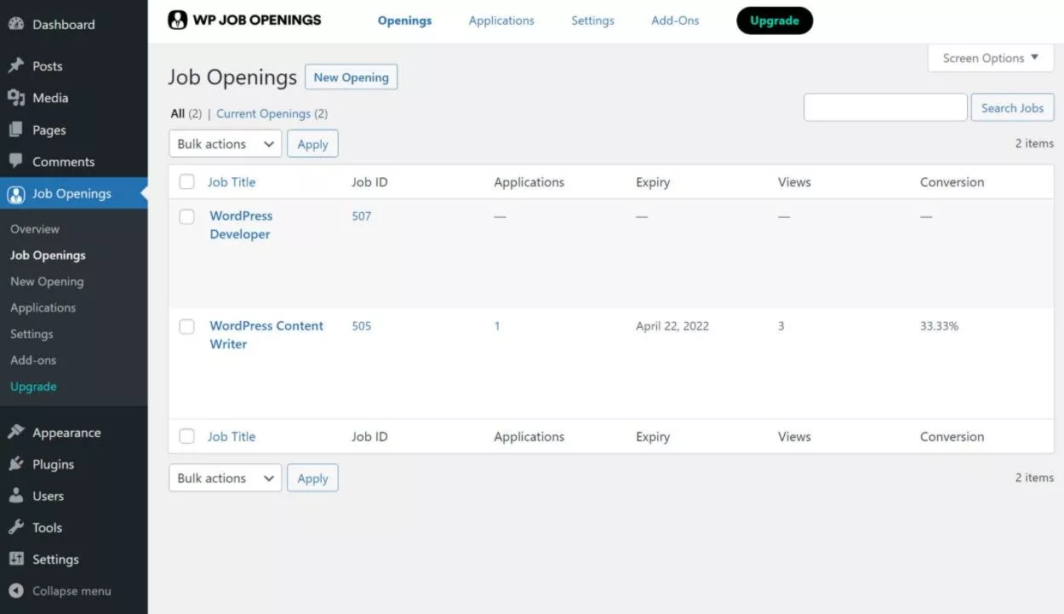
Task: Check the WordPress Developer row checkbox
Action: (x=187, y=216)
